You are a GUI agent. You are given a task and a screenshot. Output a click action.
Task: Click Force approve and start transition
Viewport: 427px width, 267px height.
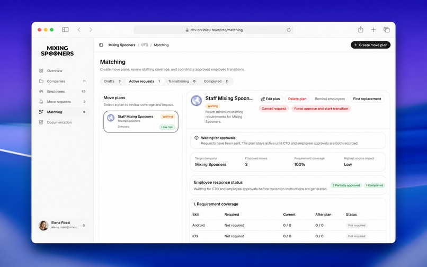click(x=321, y=109)
